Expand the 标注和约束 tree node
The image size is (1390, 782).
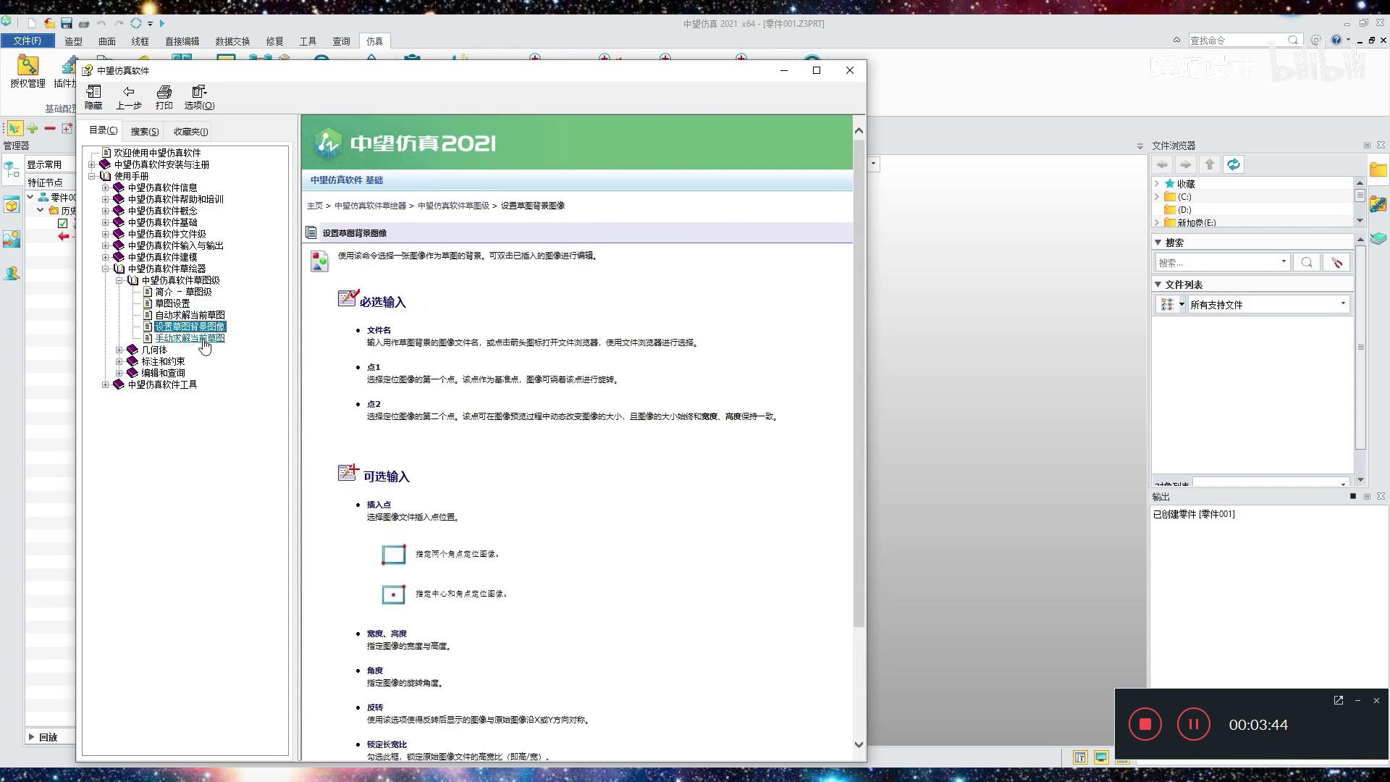[x=119, y=361]
